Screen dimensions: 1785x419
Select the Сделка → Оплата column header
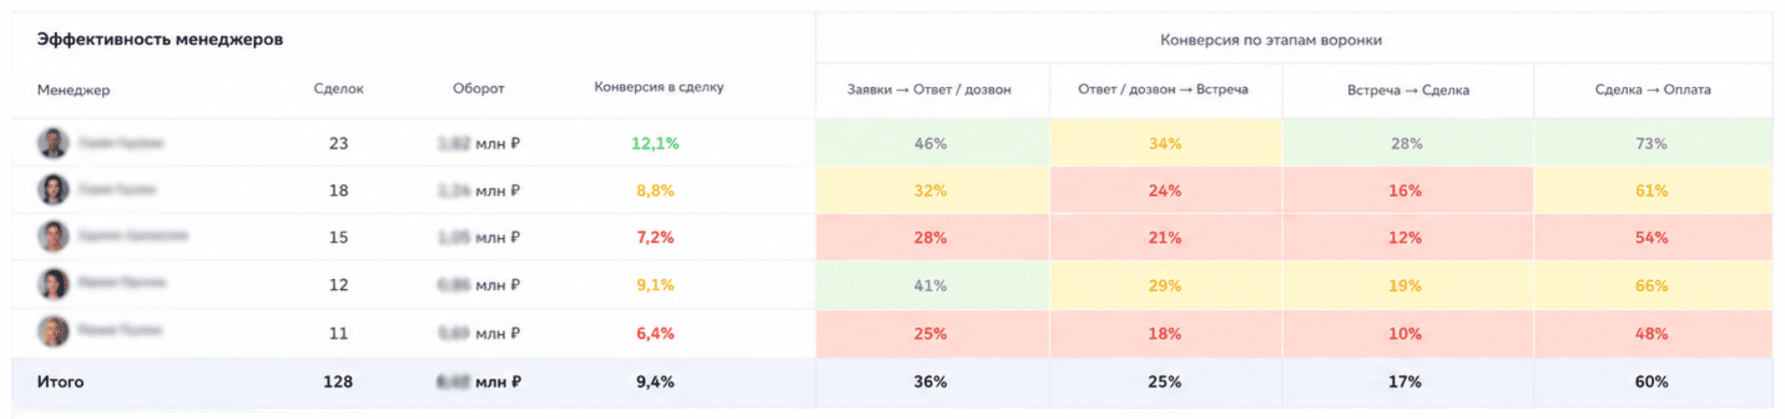click(x=1652, y=89)
